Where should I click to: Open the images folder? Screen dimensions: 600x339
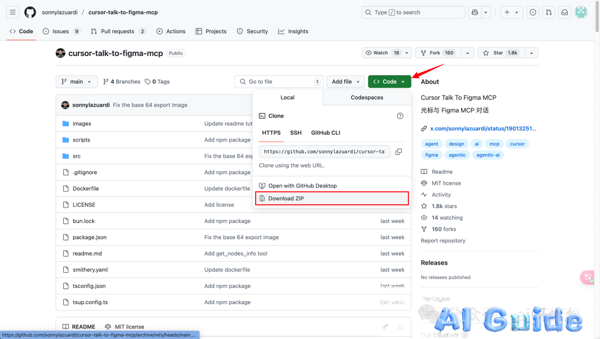(82, 123)
